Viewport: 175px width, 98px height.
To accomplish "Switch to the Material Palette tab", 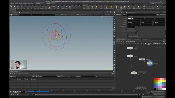I will tap(136, 39).
